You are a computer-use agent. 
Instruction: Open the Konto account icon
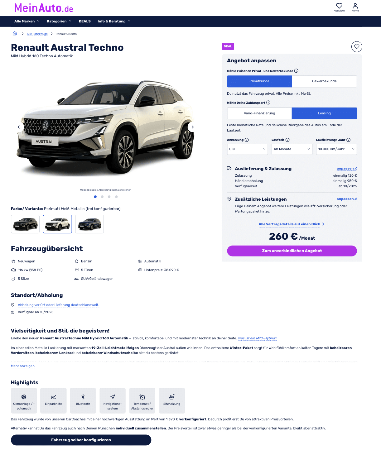(355, 6)
